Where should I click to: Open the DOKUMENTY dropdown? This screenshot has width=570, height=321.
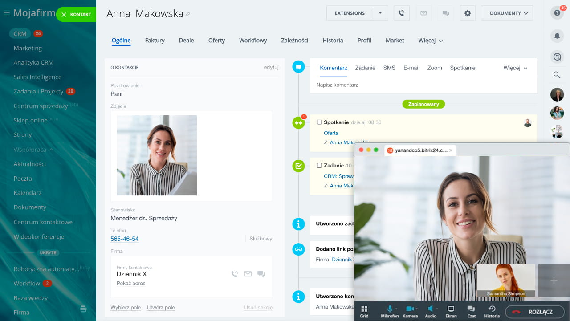[507, 13]
